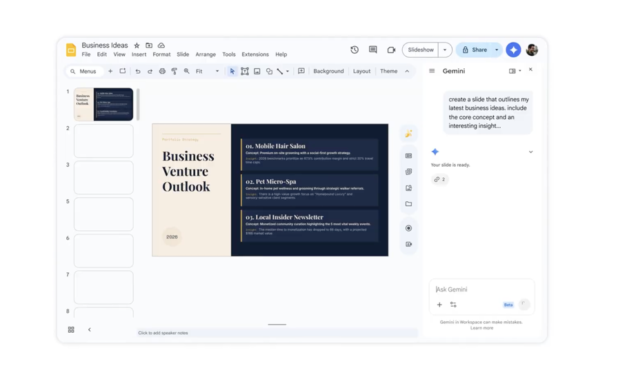Open the comments panel icon

tap(373, 50)
